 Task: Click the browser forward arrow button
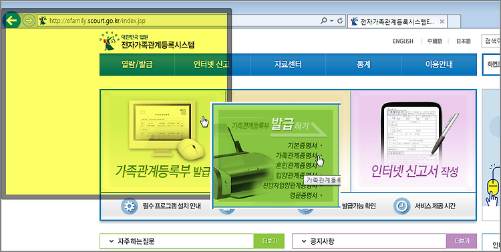(29, 21)
